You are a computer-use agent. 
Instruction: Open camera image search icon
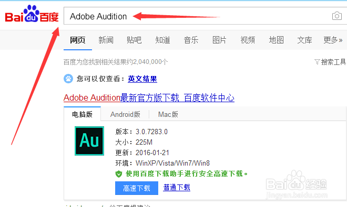(x=337, y=16)
